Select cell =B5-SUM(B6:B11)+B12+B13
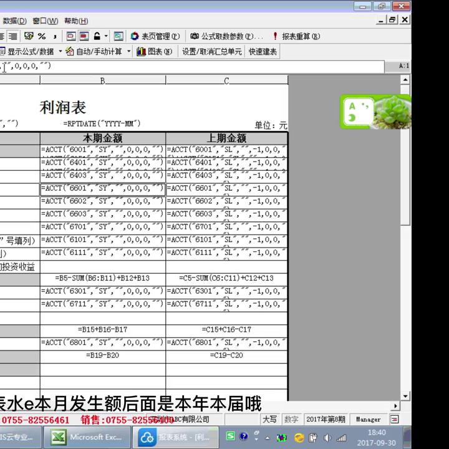Image resolution: width=449 pixels, height=449 pixels. click(103, 279)
